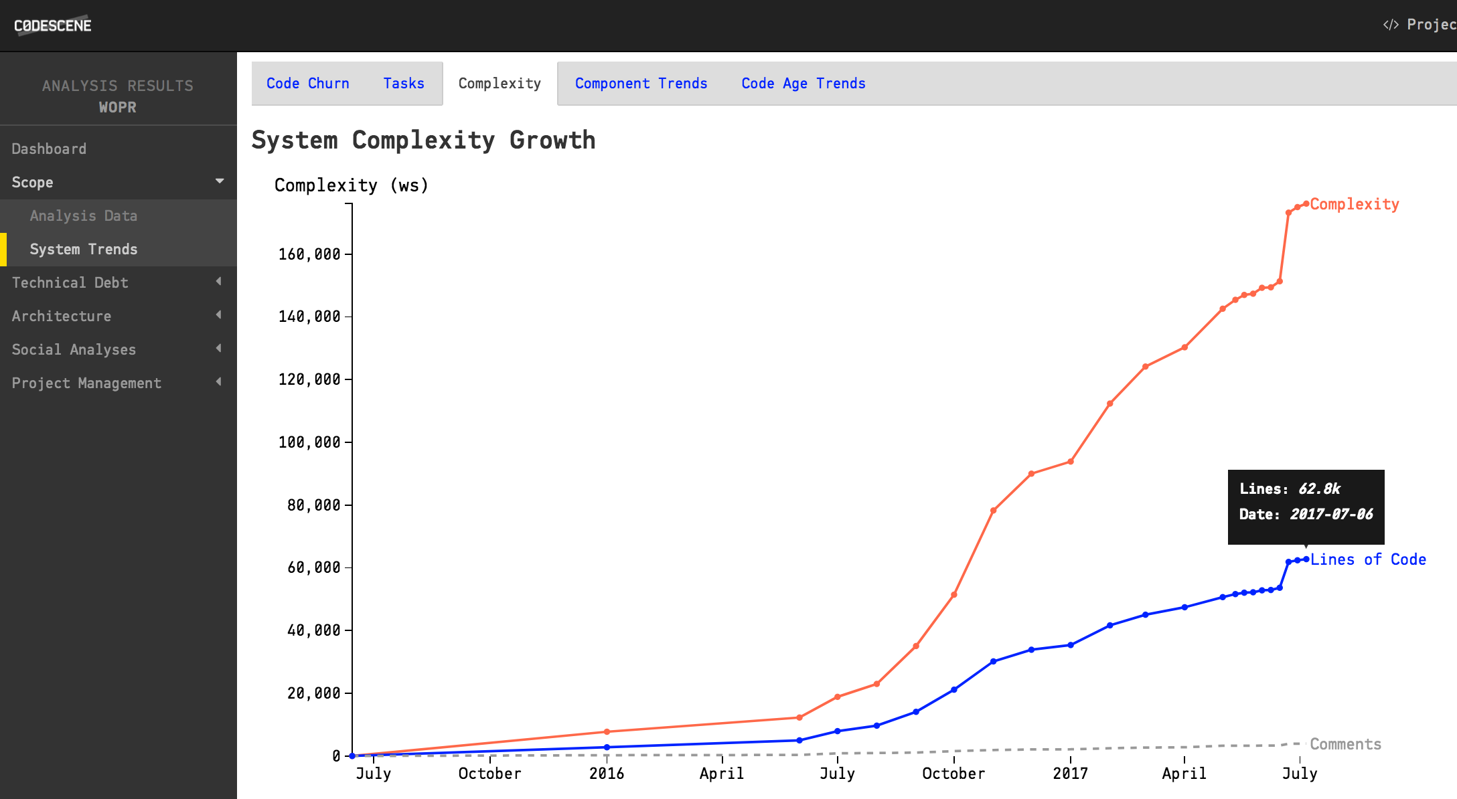The height and width of the screenshot is (799, 1457).
Task: Click the Comments legend label
Action: pyautogui.click(x=1346, y=743)
